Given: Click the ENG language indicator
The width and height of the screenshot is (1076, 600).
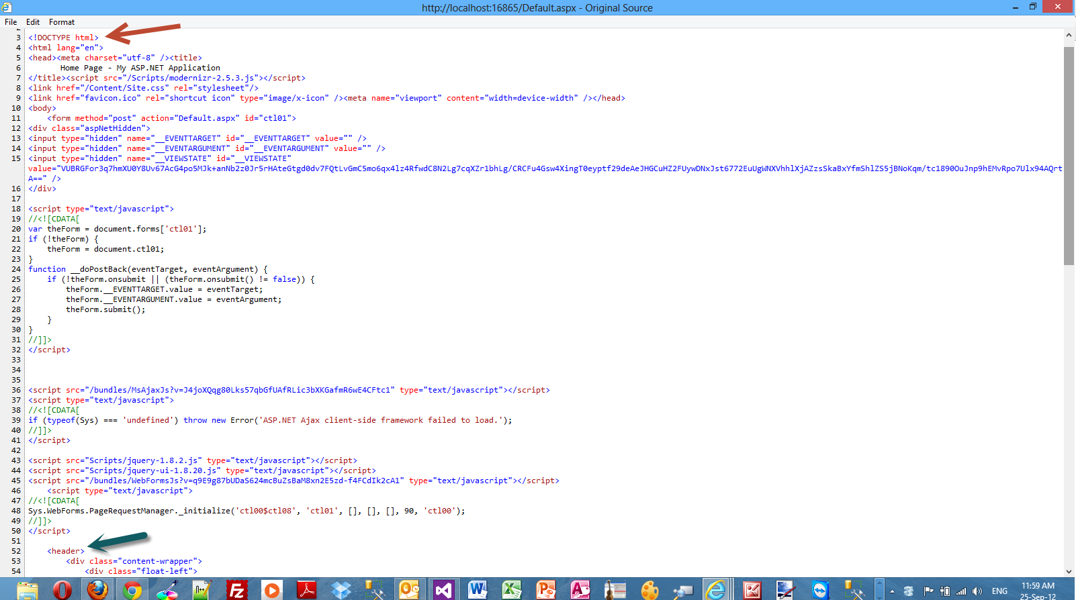Looking at the screenshot, I should tap(999, 591).
